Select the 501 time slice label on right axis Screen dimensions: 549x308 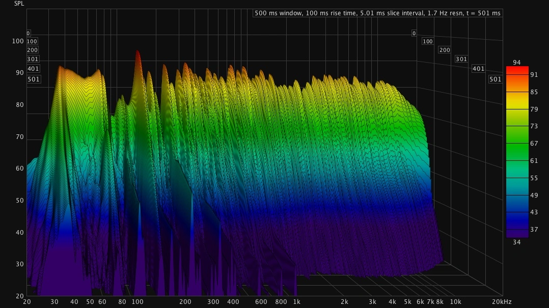495,79
